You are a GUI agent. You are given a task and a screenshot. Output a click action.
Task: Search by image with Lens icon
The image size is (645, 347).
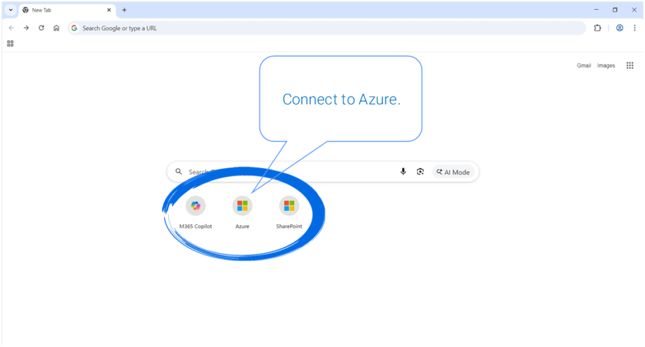pyautogui.click(x=420, y=172)
